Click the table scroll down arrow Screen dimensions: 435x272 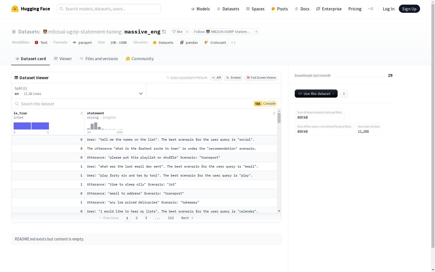coord(279,211)
